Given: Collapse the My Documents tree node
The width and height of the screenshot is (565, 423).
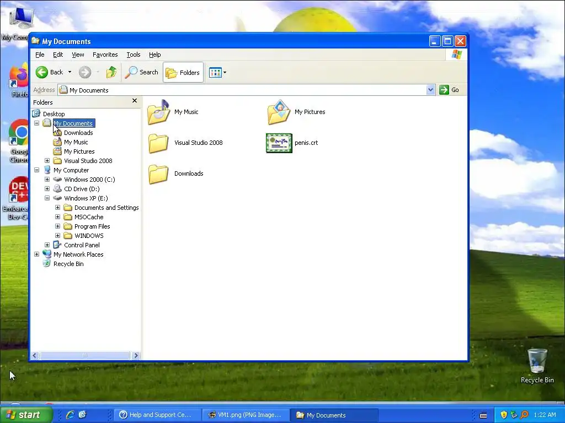Looking at the screenshot, I should pyautogui.click(x=37, y=123).
